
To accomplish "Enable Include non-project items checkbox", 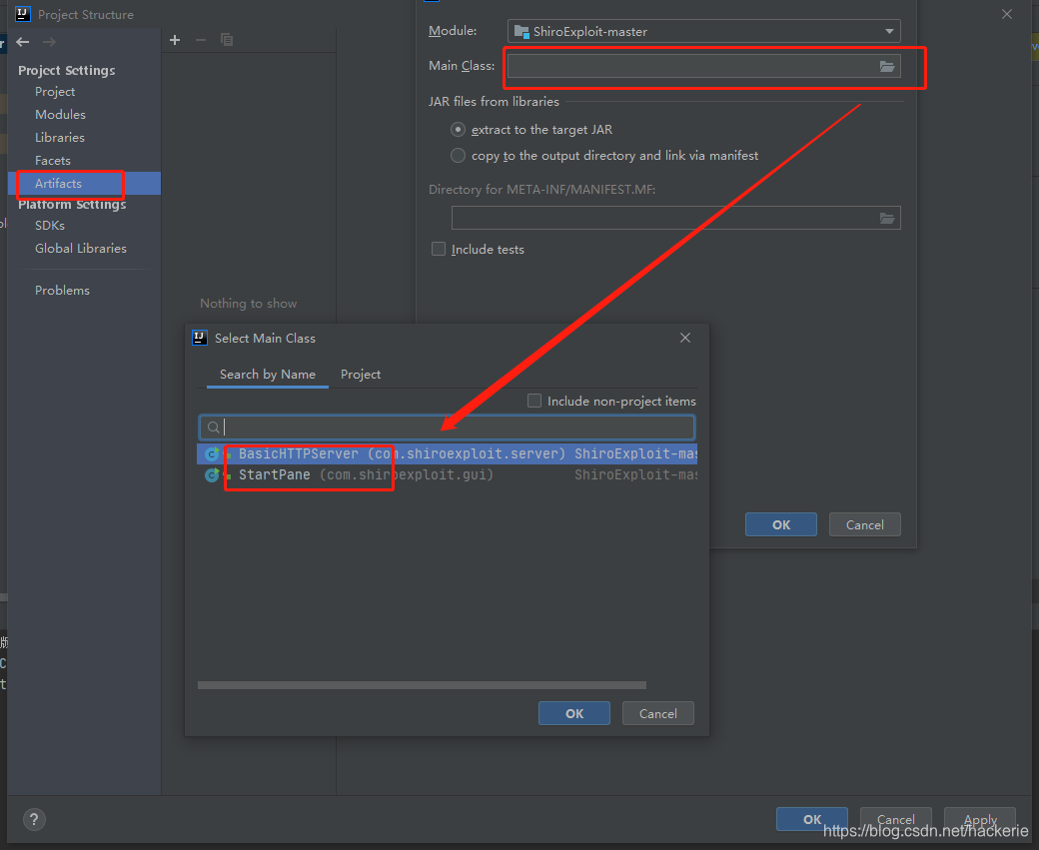I will click(534, 401).
